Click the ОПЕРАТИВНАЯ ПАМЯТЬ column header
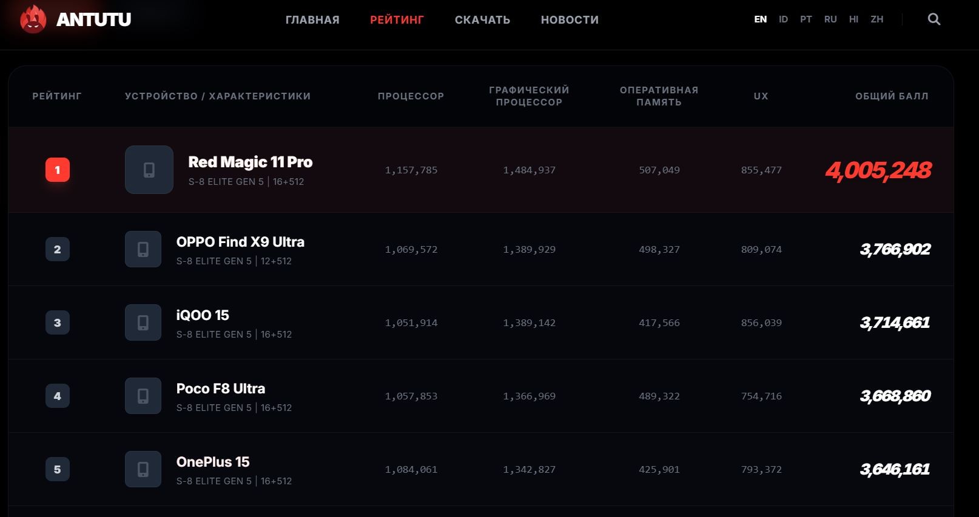The width and height of the screenshot is (979, 517). point(659,96)
